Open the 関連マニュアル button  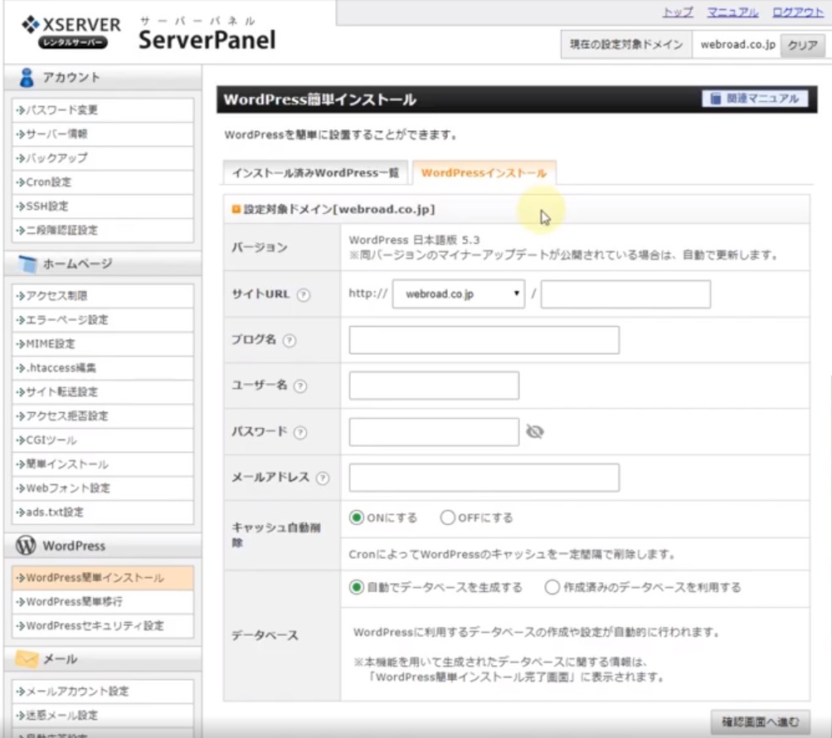click(755, 99)
